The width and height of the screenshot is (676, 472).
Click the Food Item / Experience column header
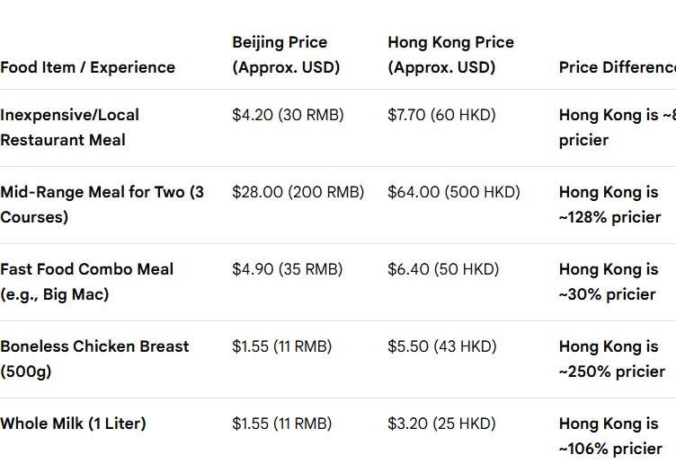click(x=87, y=67)
